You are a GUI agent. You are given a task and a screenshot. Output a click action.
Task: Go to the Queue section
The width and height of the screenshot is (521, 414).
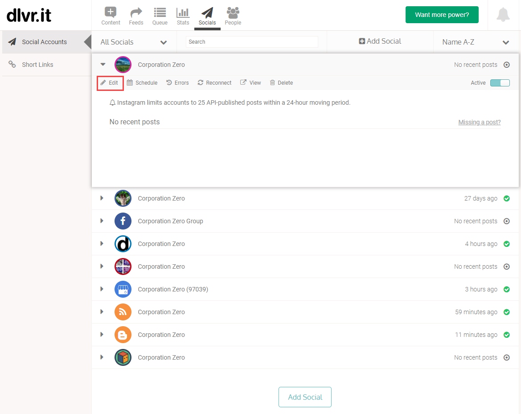(x=160, y=16)
